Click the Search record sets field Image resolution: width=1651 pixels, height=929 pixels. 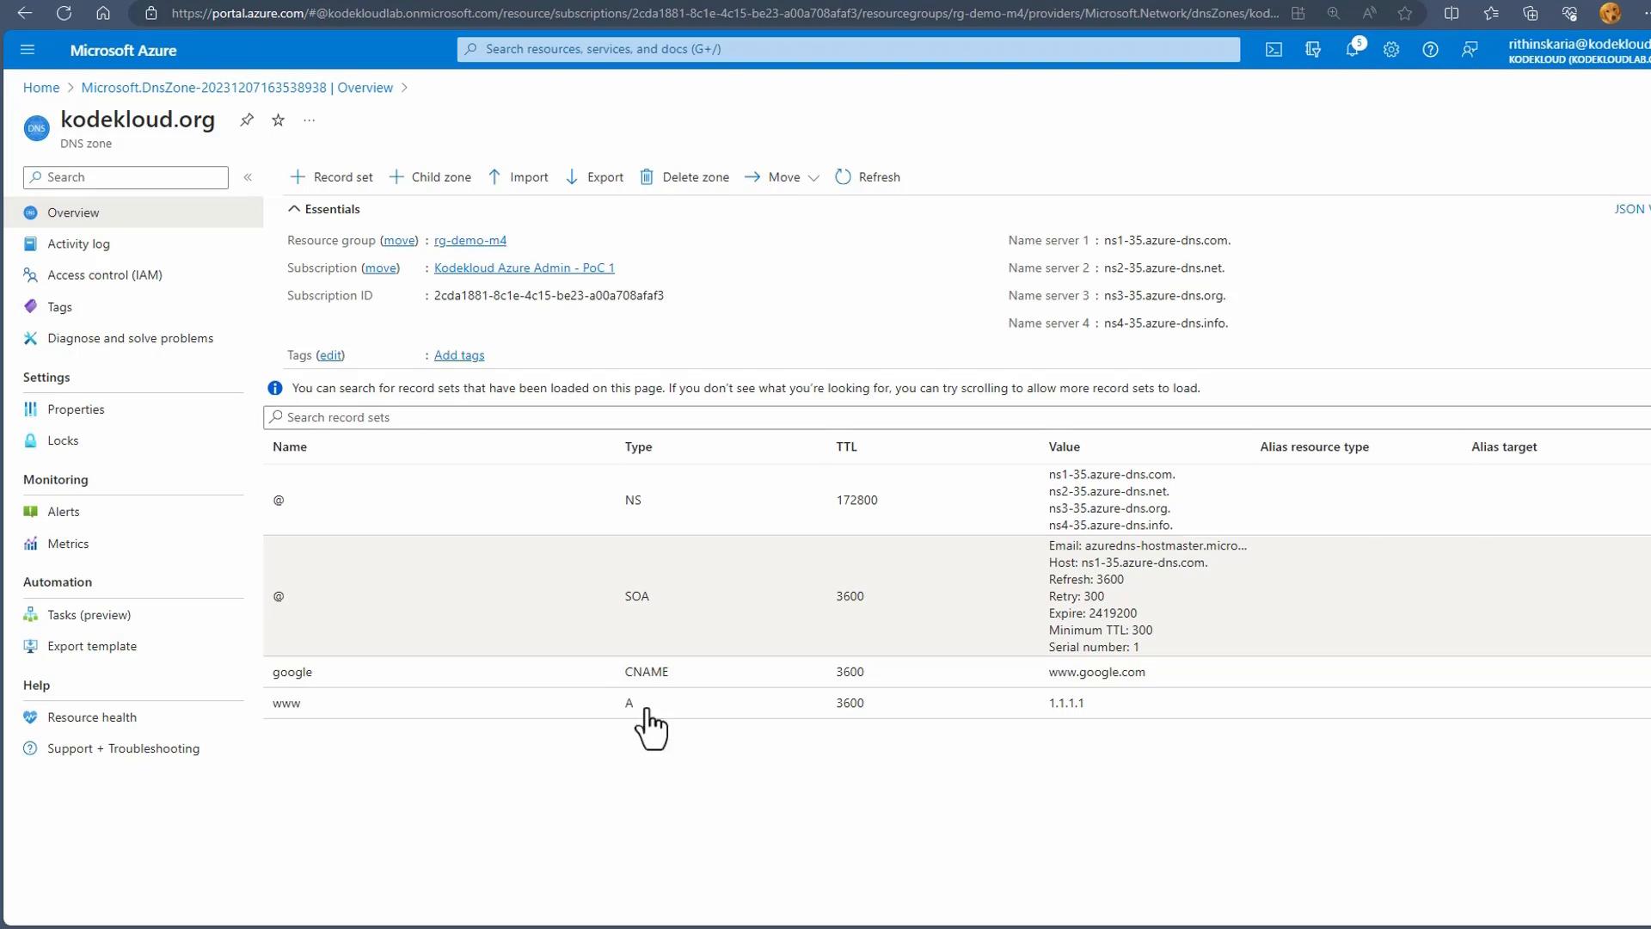coord(956,417)
